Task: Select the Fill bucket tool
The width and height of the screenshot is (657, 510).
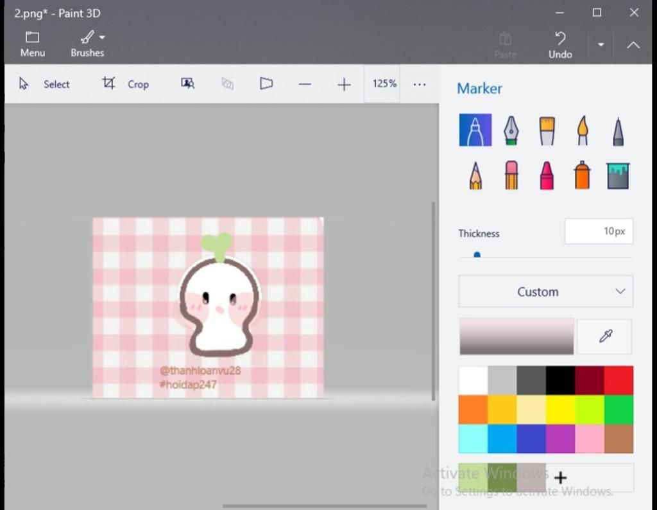Action: point(617,175)
